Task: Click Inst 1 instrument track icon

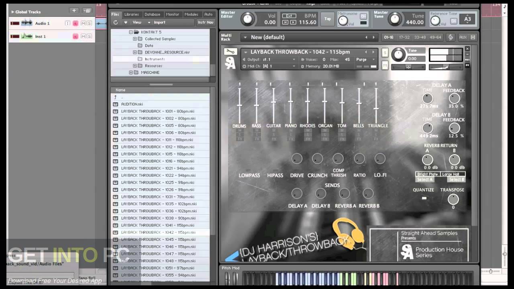Action: [x=27, y=36]
